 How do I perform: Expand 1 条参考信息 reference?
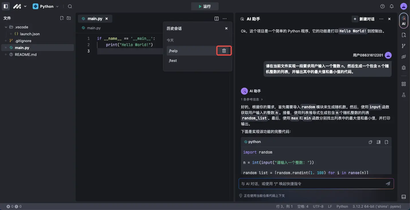pyautogui.click(x=252, y=99)
